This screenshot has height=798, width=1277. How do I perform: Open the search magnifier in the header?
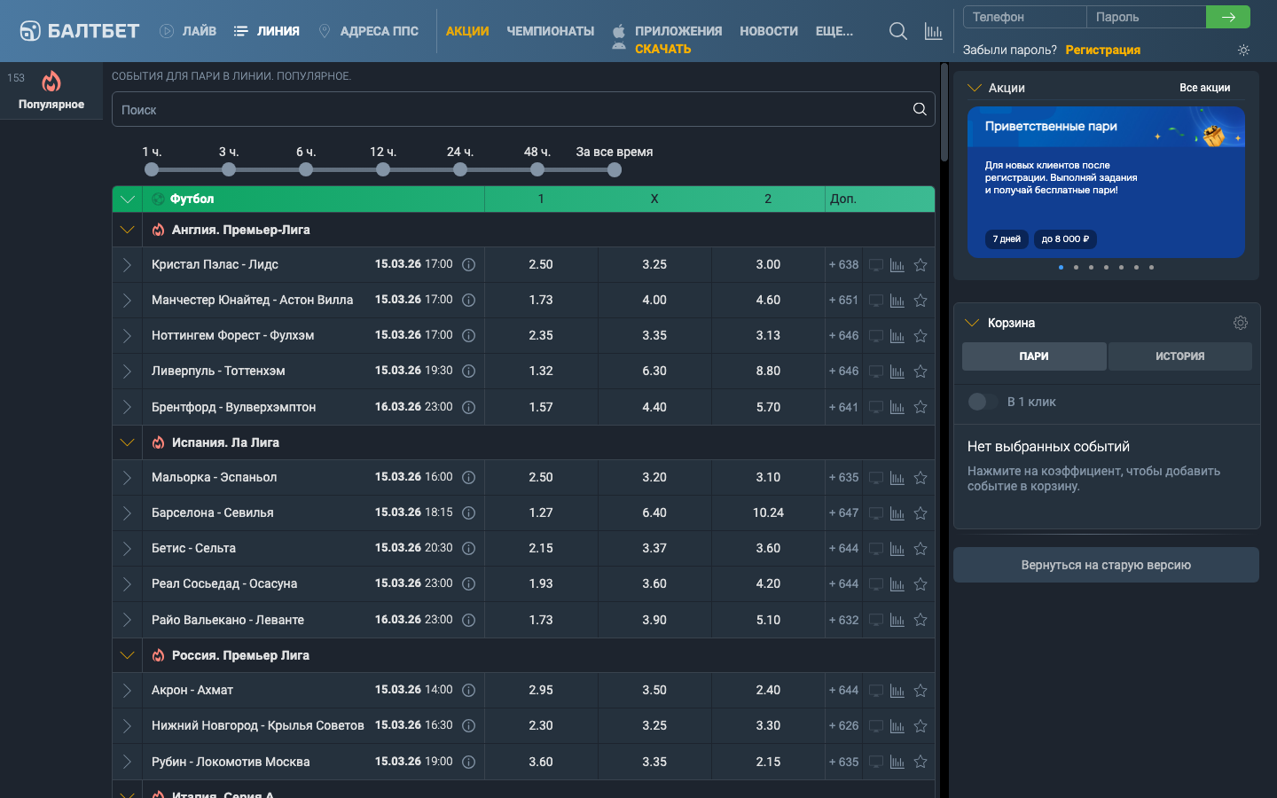point(897,31)
